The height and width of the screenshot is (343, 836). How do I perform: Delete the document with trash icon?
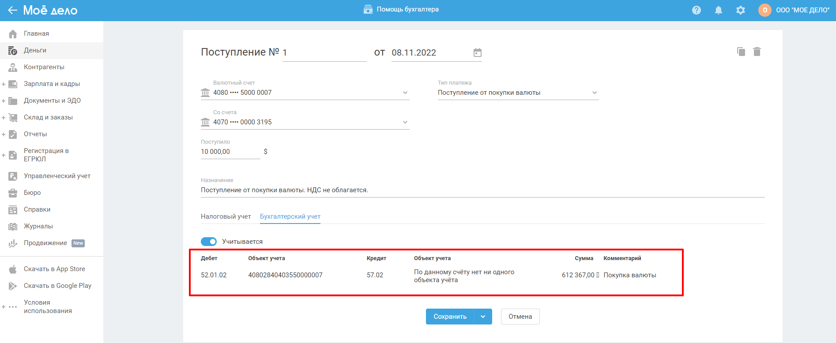click(757, 52)
